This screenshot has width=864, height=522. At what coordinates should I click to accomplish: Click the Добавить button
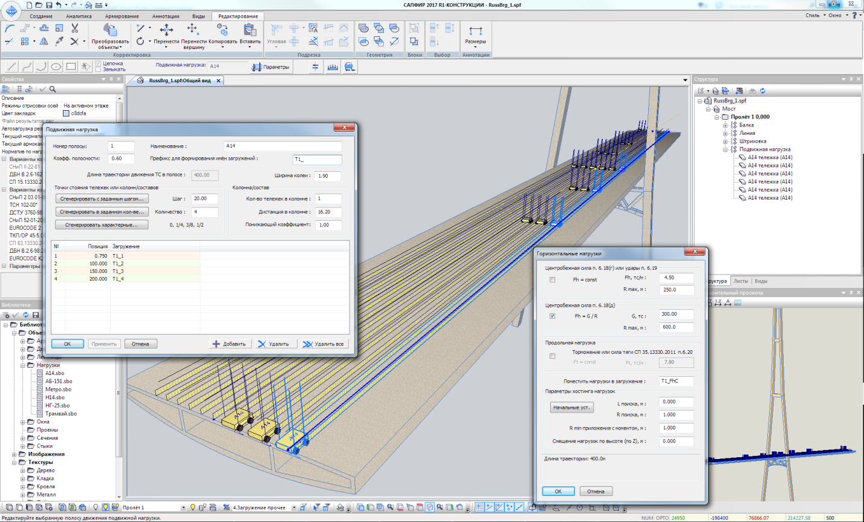click(x=229, y=344)
